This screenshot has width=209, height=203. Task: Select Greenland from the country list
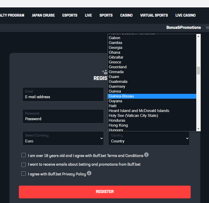click(152, 67)
